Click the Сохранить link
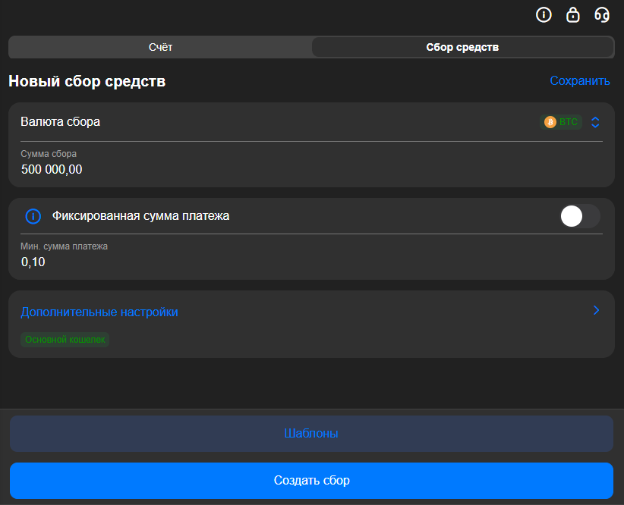The width and height of the screenshot is (624, 505). pos(580,80)
